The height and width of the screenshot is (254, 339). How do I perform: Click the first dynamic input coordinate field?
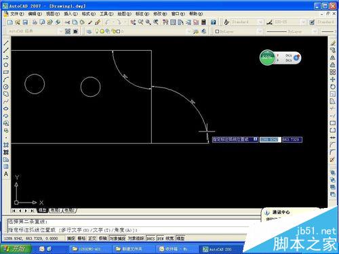271,140
